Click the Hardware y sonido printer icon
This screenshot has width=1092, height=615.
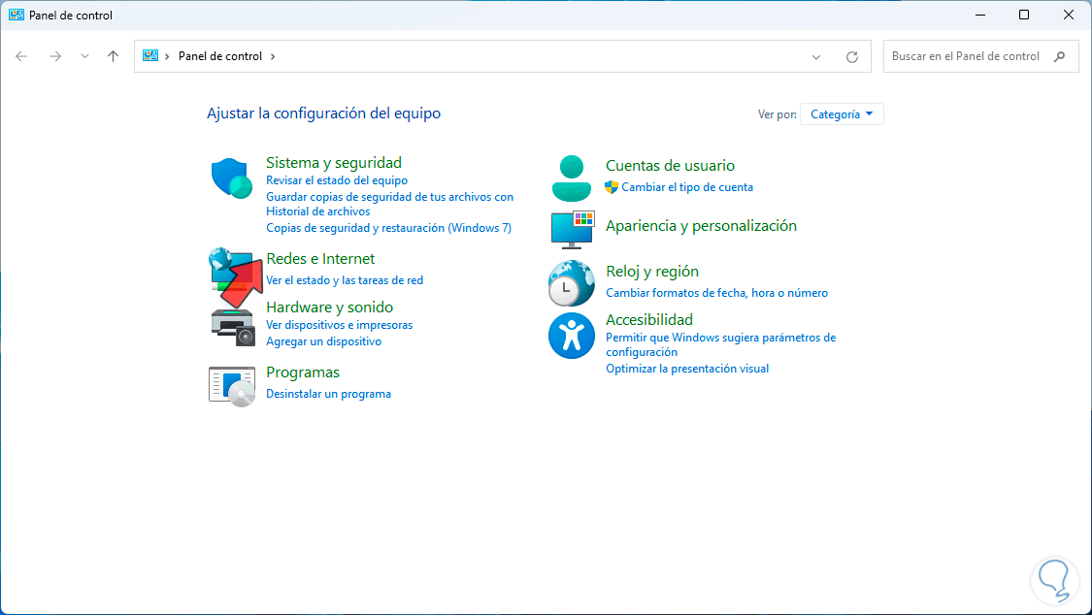(x=233, y=326)
